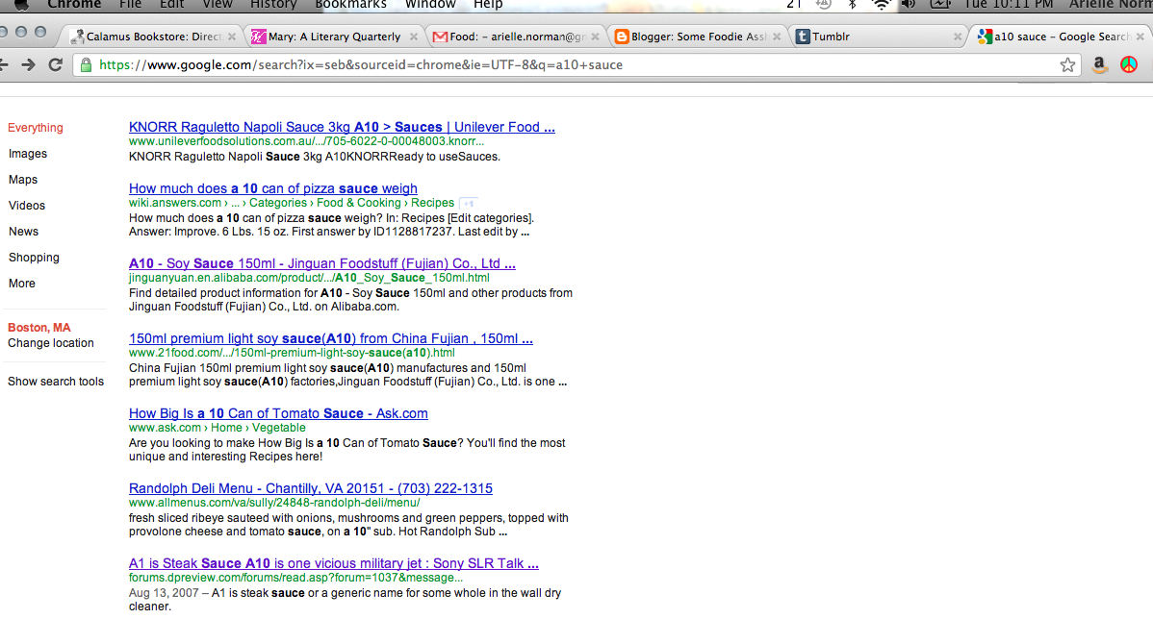1153x619 pixels.
Task: Open the volume control in menu bar
Action: click(x=909, y=4)
